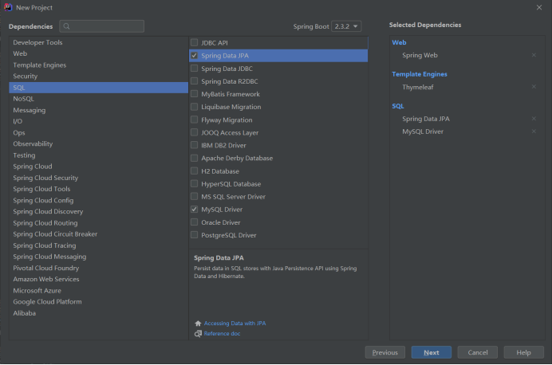The height and width of the screenshot is (365, 552).
Task: Select Microsoft Azure category
Action: pyautogui.click(x=99, y=291)
